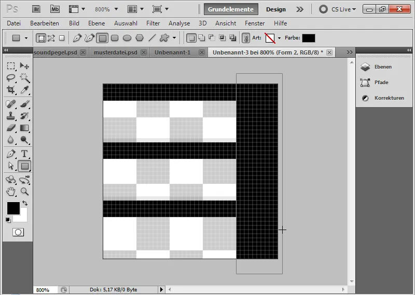Viewport: 415px width, 295px height.
Task: Open the Farbe color swatch in options bar
Action: click(309, 38)
